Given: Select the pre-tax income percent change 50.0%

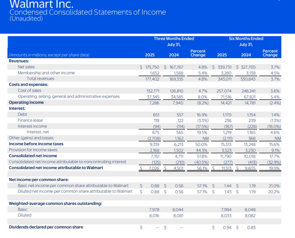Looking at the screenshot, I should click(x=201, y=144).
